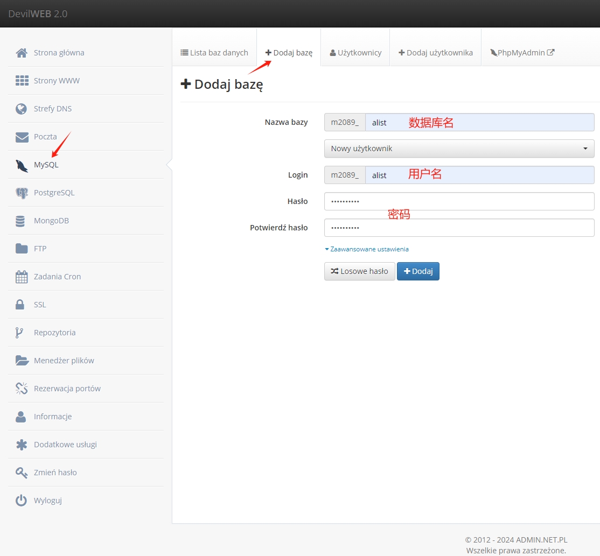Generate password with Losowe hasło button
The height and width of the screenshot is (556, 600).
click(x=359, y=271)
